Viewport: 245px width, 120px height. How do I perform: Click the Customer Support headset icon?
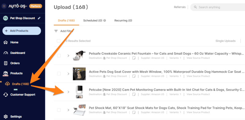[6, 95]
